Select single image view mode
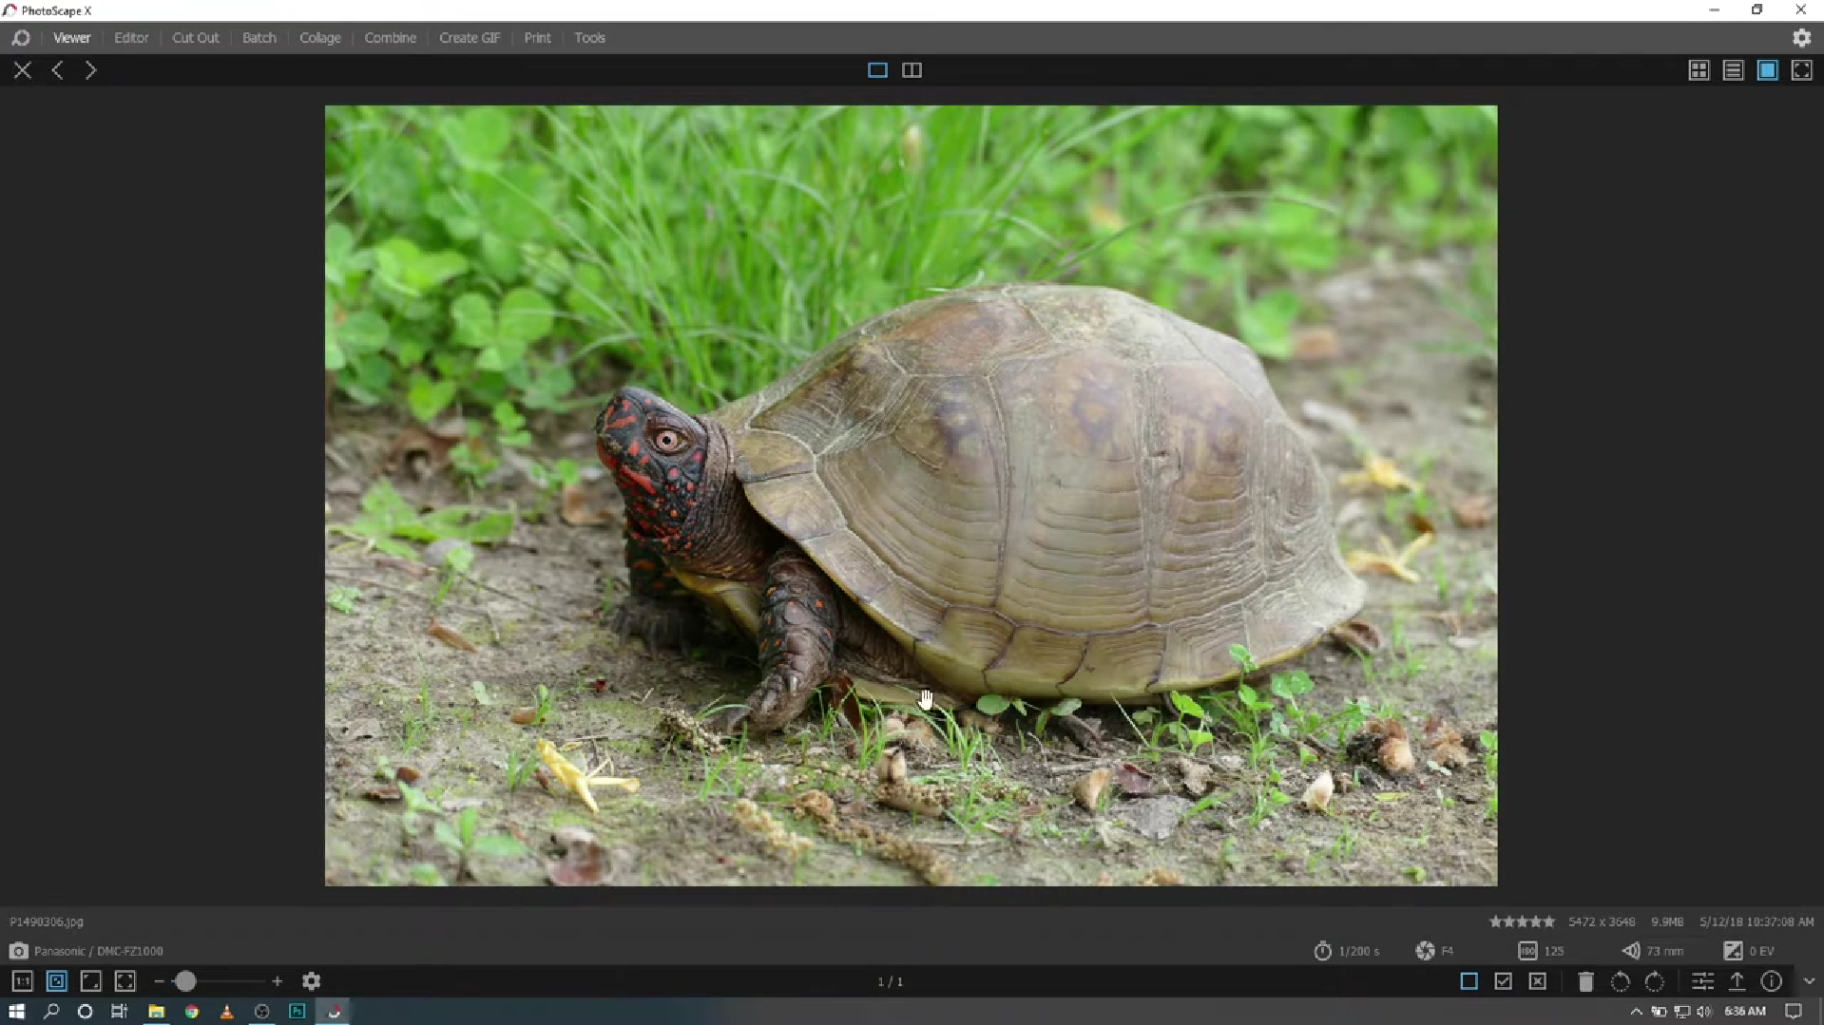Image resolution: width=1824 pixels, height=1025 pixels. (x=877, y=70)
